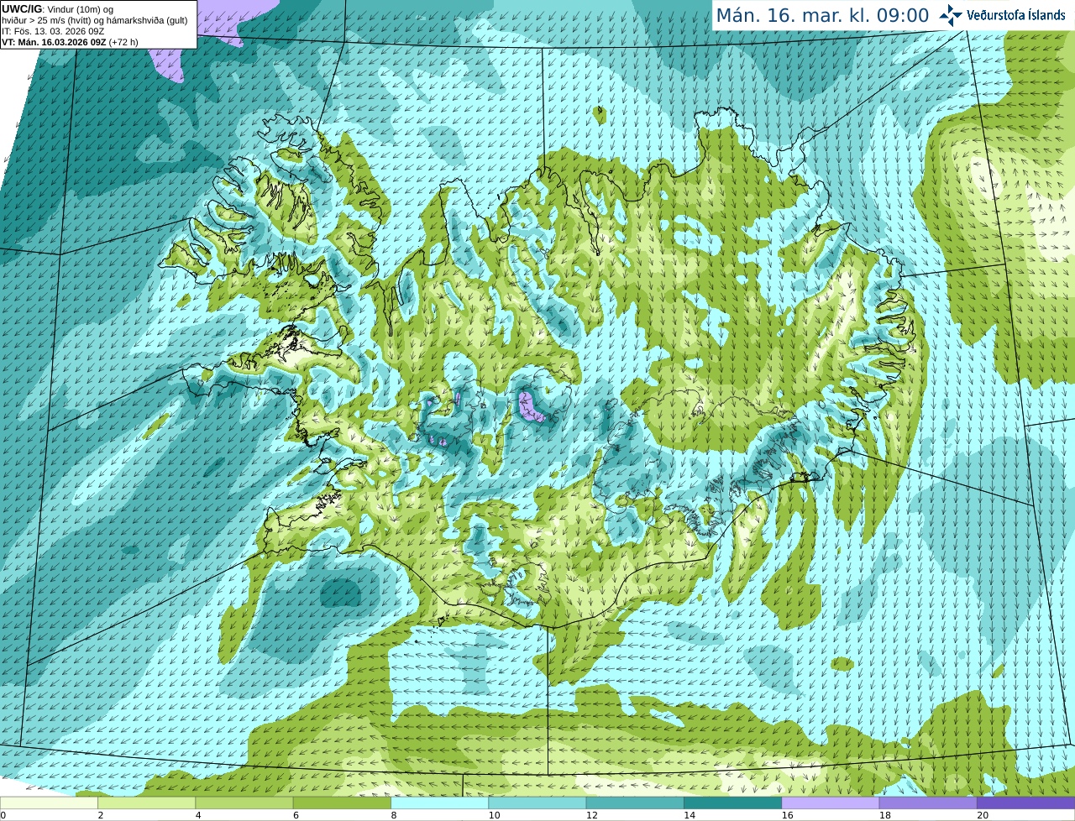Click the hviður > 25 m/s legend line
Screen dimensions: 1075x821
[94, 20]
